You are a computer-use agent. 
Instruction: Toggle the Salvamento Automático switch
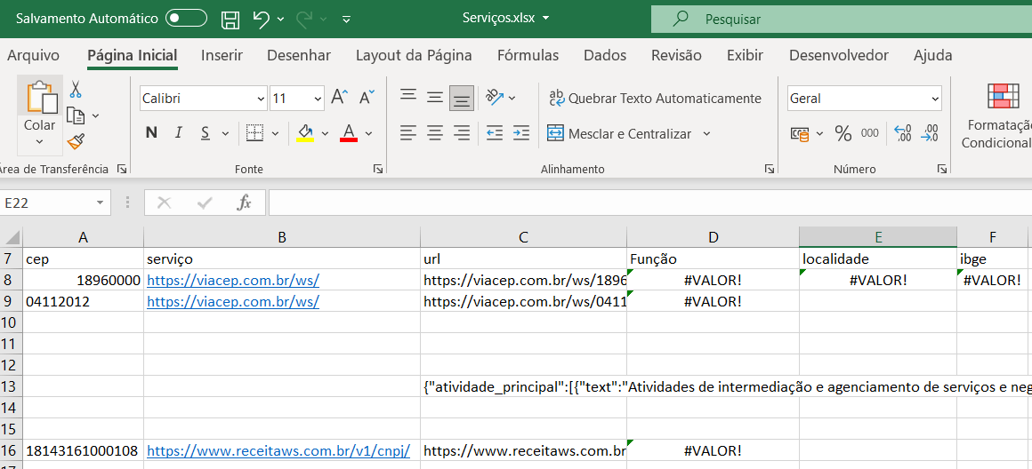[186, 19]
